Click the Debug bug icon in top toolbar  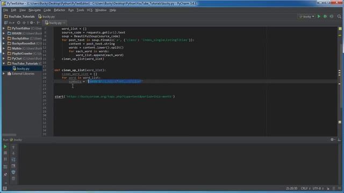[x=325, y=17]
